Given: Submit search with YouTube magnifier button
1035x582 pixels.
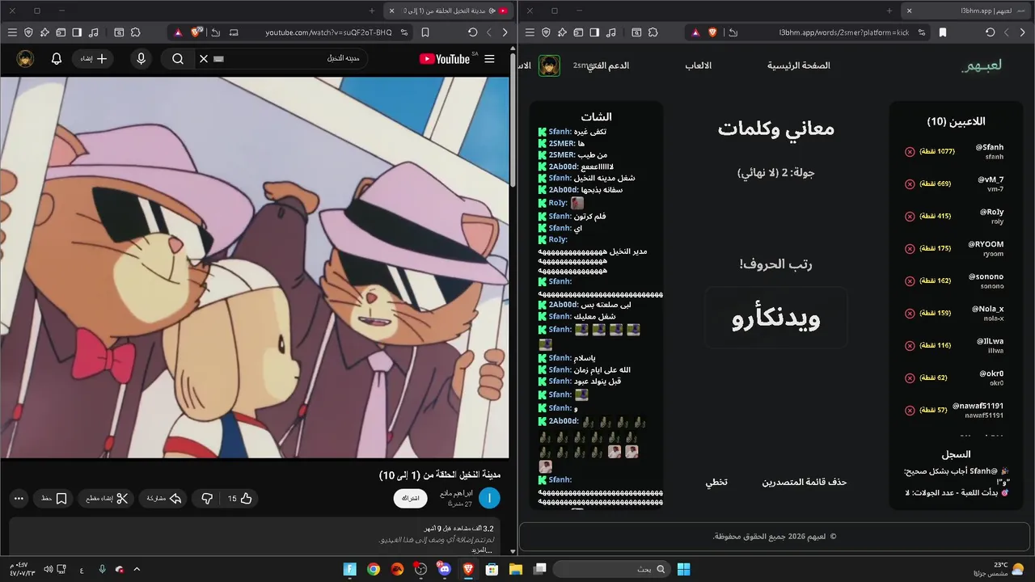Looking at the screenshot, I should pyautogui.click(x=178, y=59).
